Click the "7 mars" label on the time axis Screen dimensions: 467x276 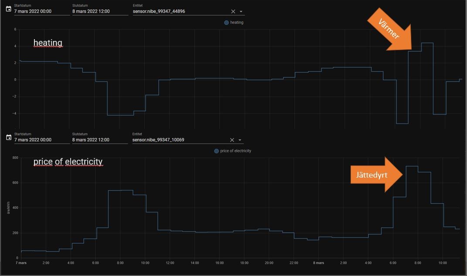tap(20, 263)
